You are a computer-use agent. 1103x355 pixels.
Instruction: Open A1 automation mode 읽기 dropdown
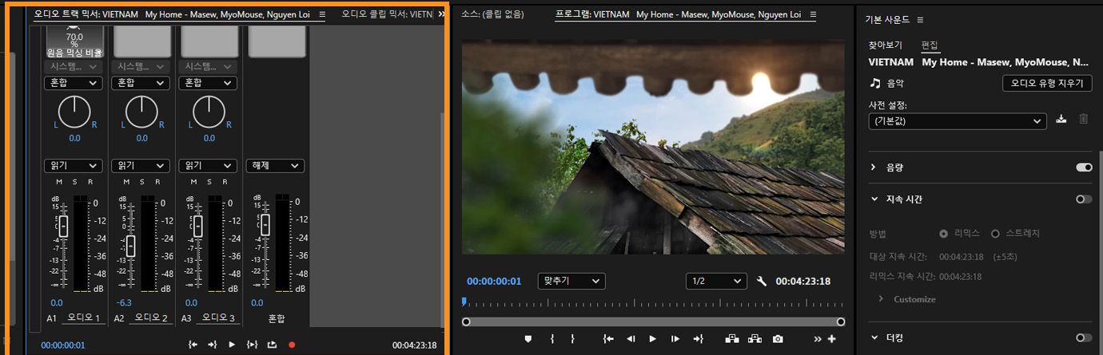tap(74, 166)
